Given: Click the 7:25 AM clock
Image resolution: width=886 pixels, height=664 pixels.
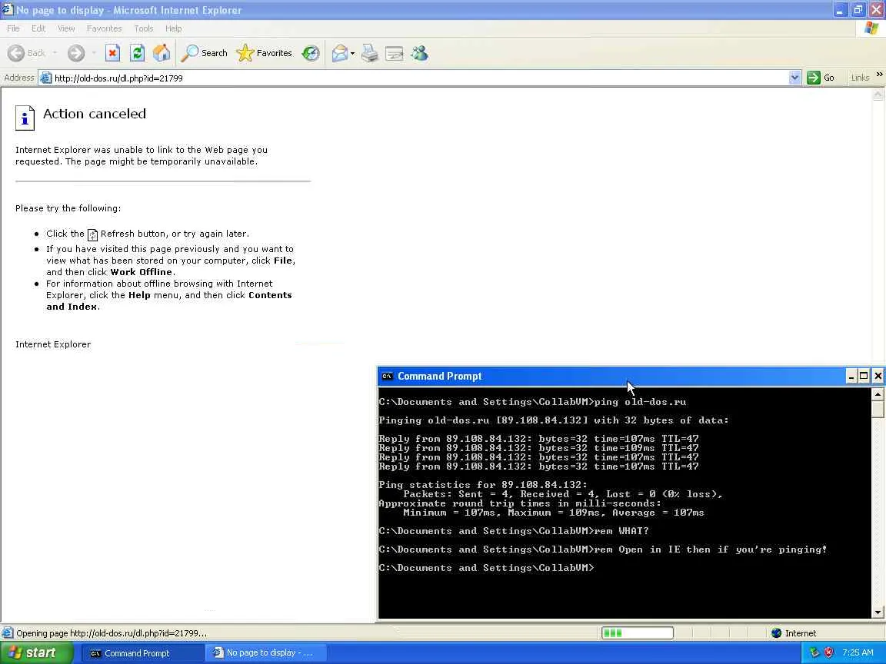Looking at the screenshot, I should (x=858, y=652).
